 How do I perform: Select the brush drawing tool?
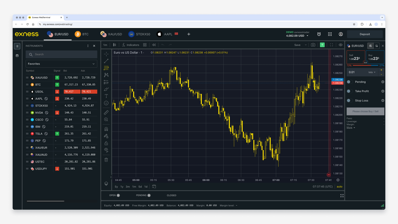click(106, 89)
